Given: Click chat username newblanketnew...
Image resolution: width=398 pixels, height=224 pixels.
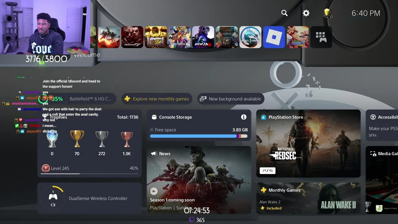Looking at the screenshot, I should pyautogui.click(x=25, y=103).
